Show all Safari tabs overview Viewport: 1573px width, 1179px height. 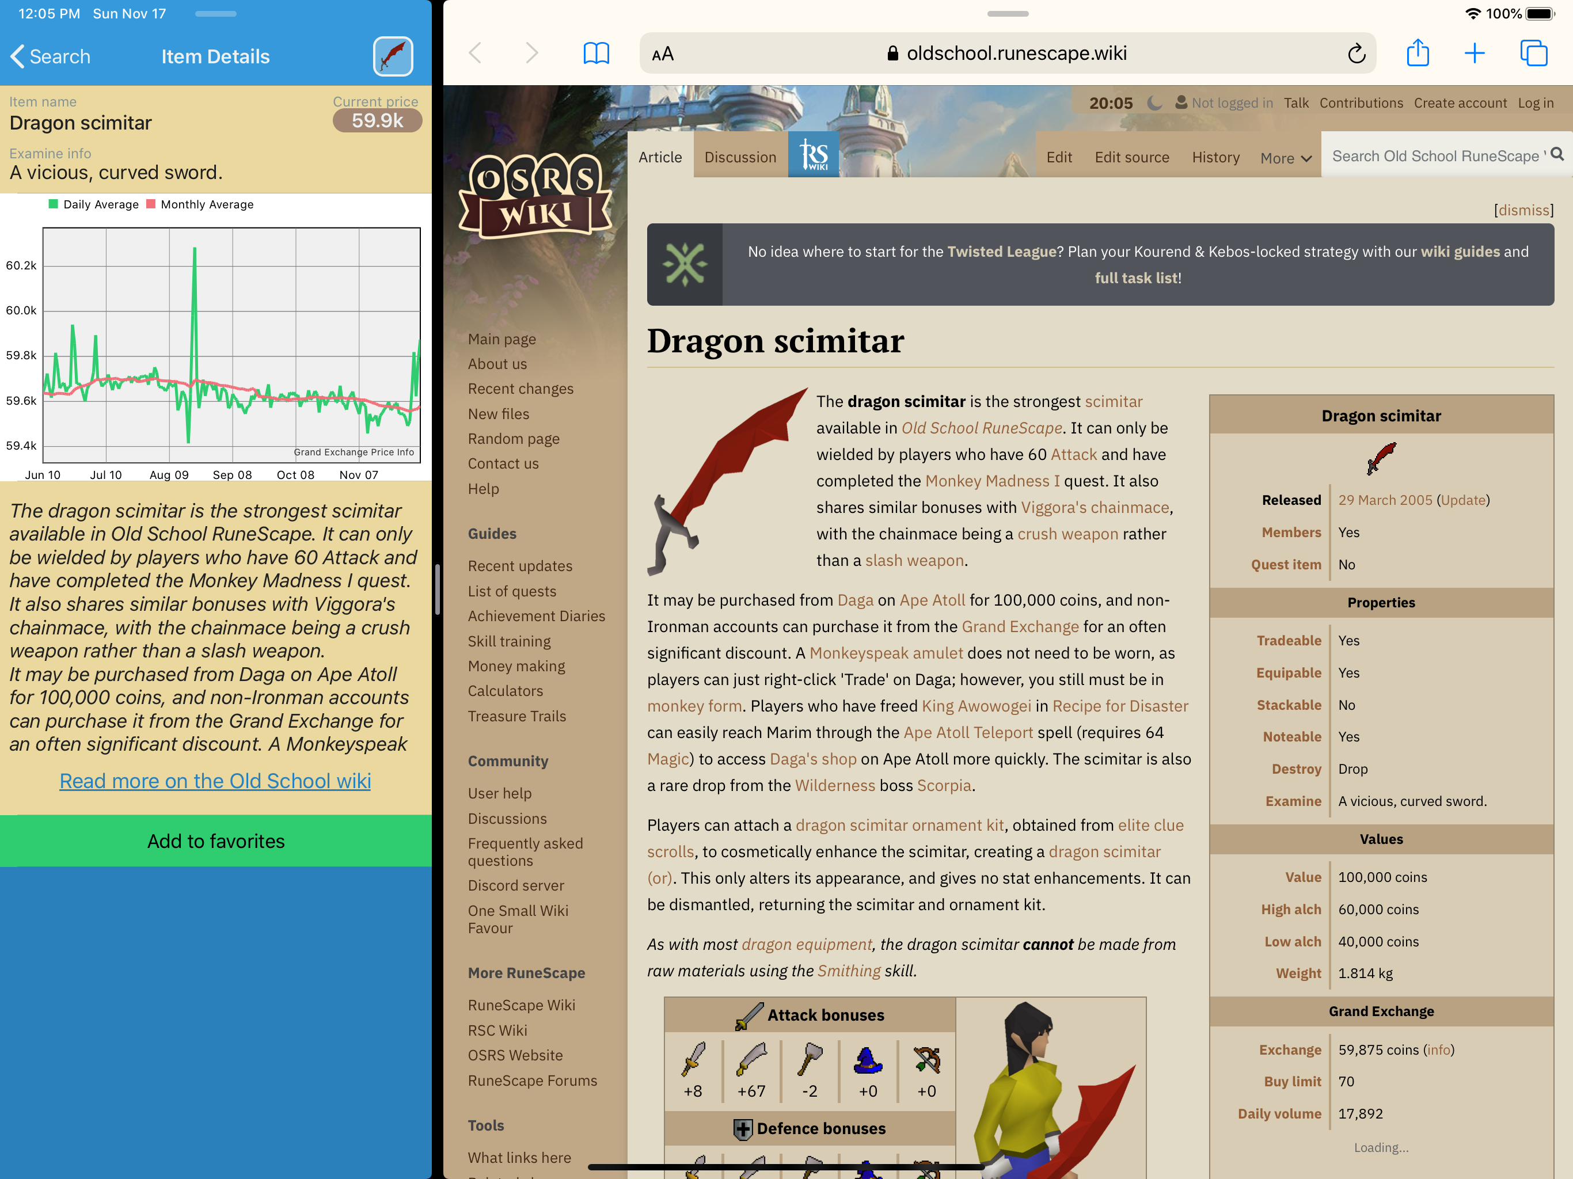tap(1533, 54)
